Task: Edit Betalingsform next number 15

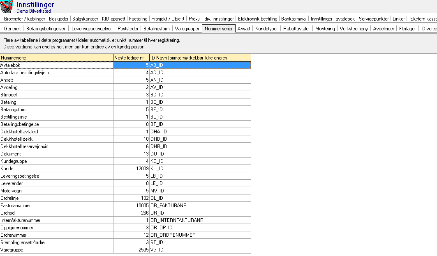Action: [131, 110]
